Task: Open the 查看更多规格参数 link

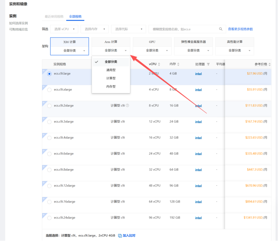Action: pos(240,29)
